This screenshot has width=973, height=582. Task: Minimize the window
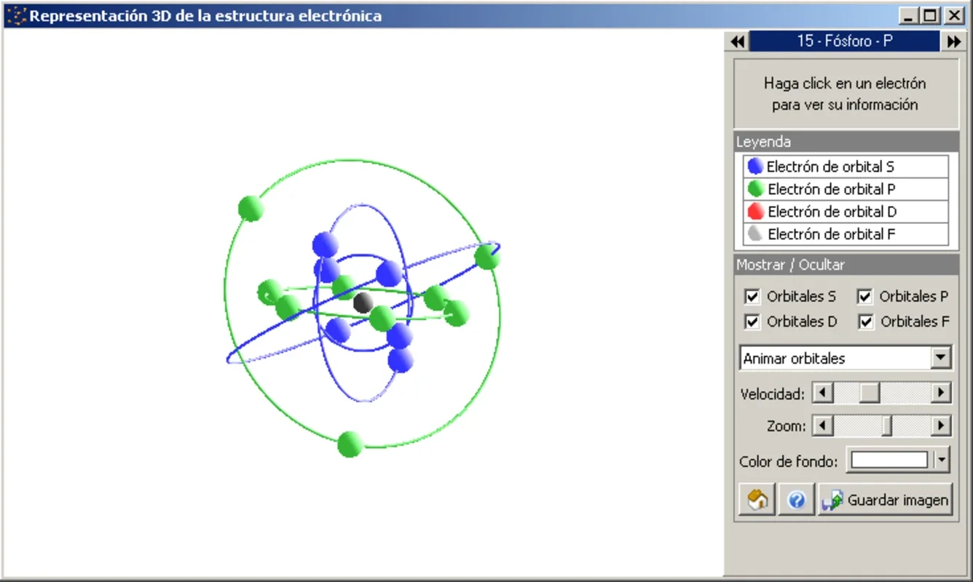coord(907,15)
